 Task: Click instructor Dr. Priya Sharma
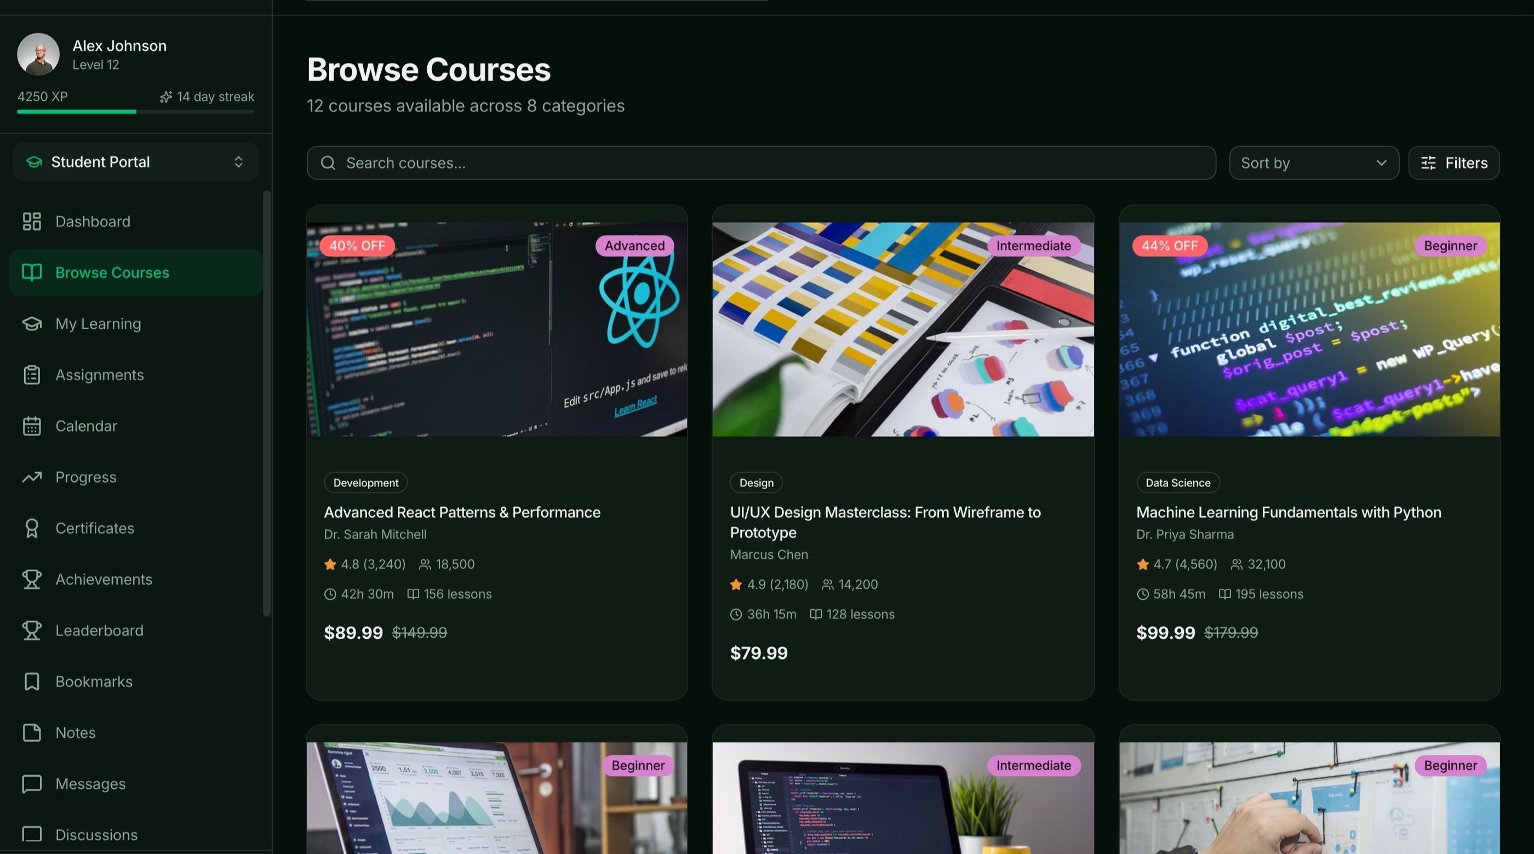tap(1185, 535)
